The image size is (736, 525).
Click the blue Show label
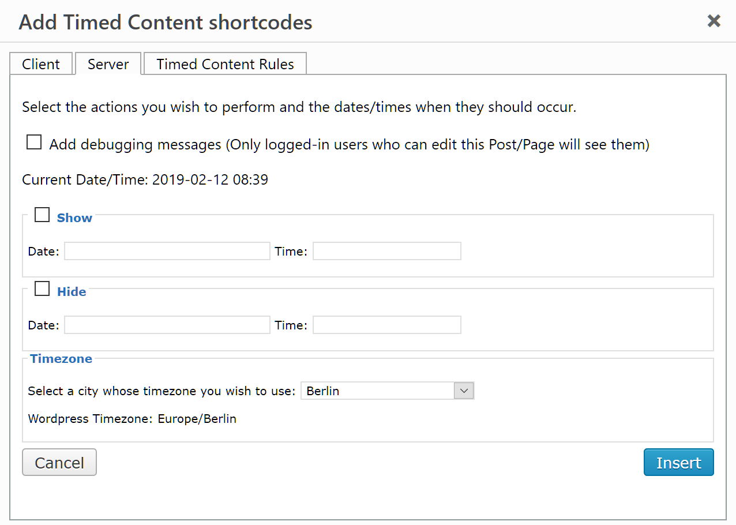point(74,217)
